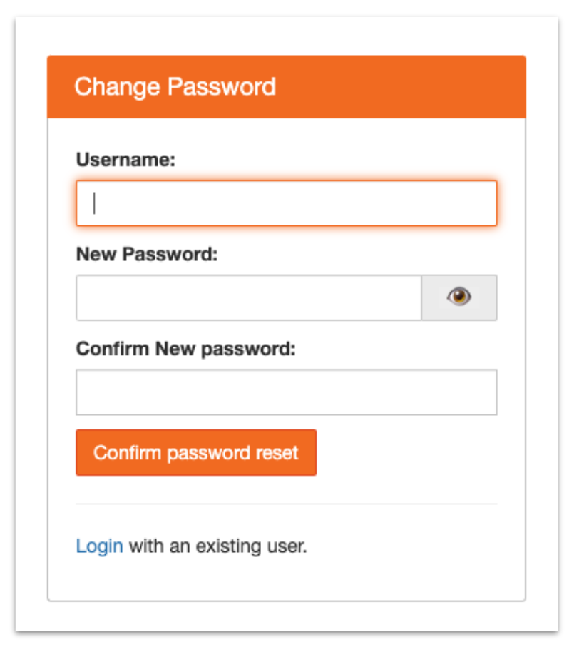Select the Confirm New password field
The width and height of the screenshot is (579, 652).
[x=285, y=391]
